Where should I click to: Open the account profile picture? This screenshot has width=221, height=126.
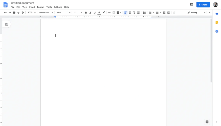pyautogui.click(x=215, y=5)
